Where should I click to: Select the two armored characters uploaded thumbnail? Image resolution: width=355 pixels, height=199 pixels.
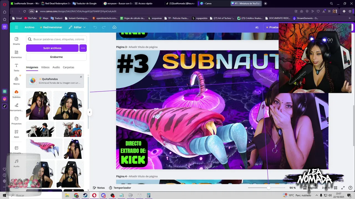(x=70, y=129)
